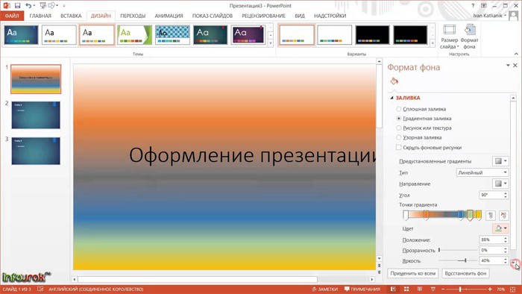The height and width of the screenshot is (294, 522).
Task: Expand the variants gallery More arrow
Action: tap(433, 43)
